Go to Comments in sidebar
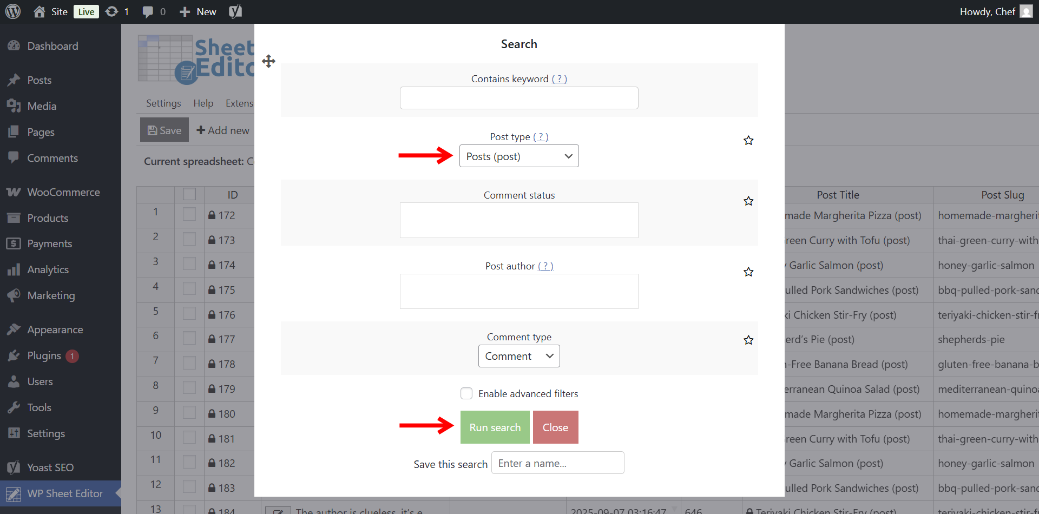 pos(52,158)
